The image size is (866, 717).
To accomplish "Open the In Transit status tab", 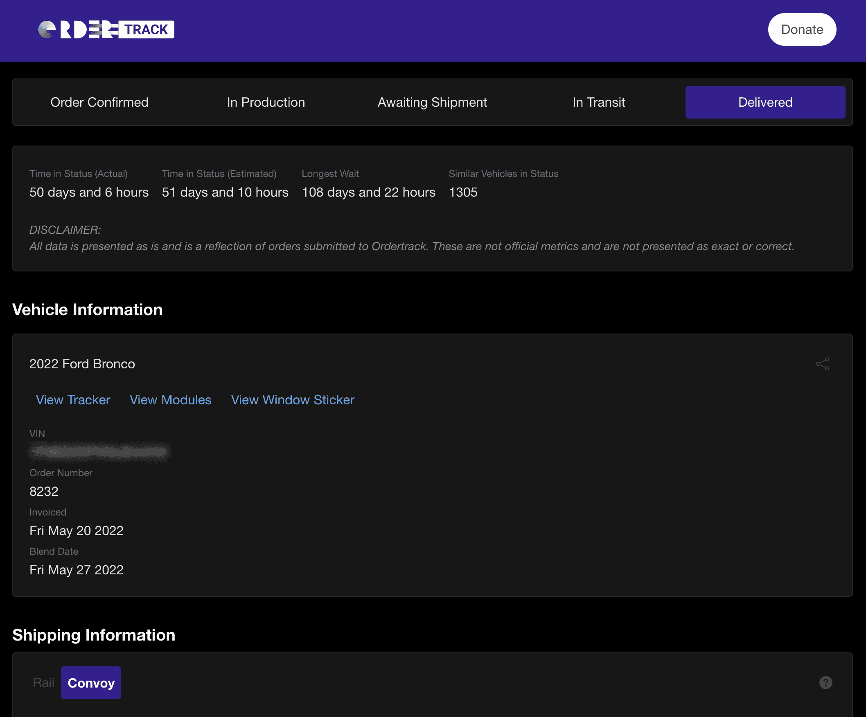I will tap(599, 102).
